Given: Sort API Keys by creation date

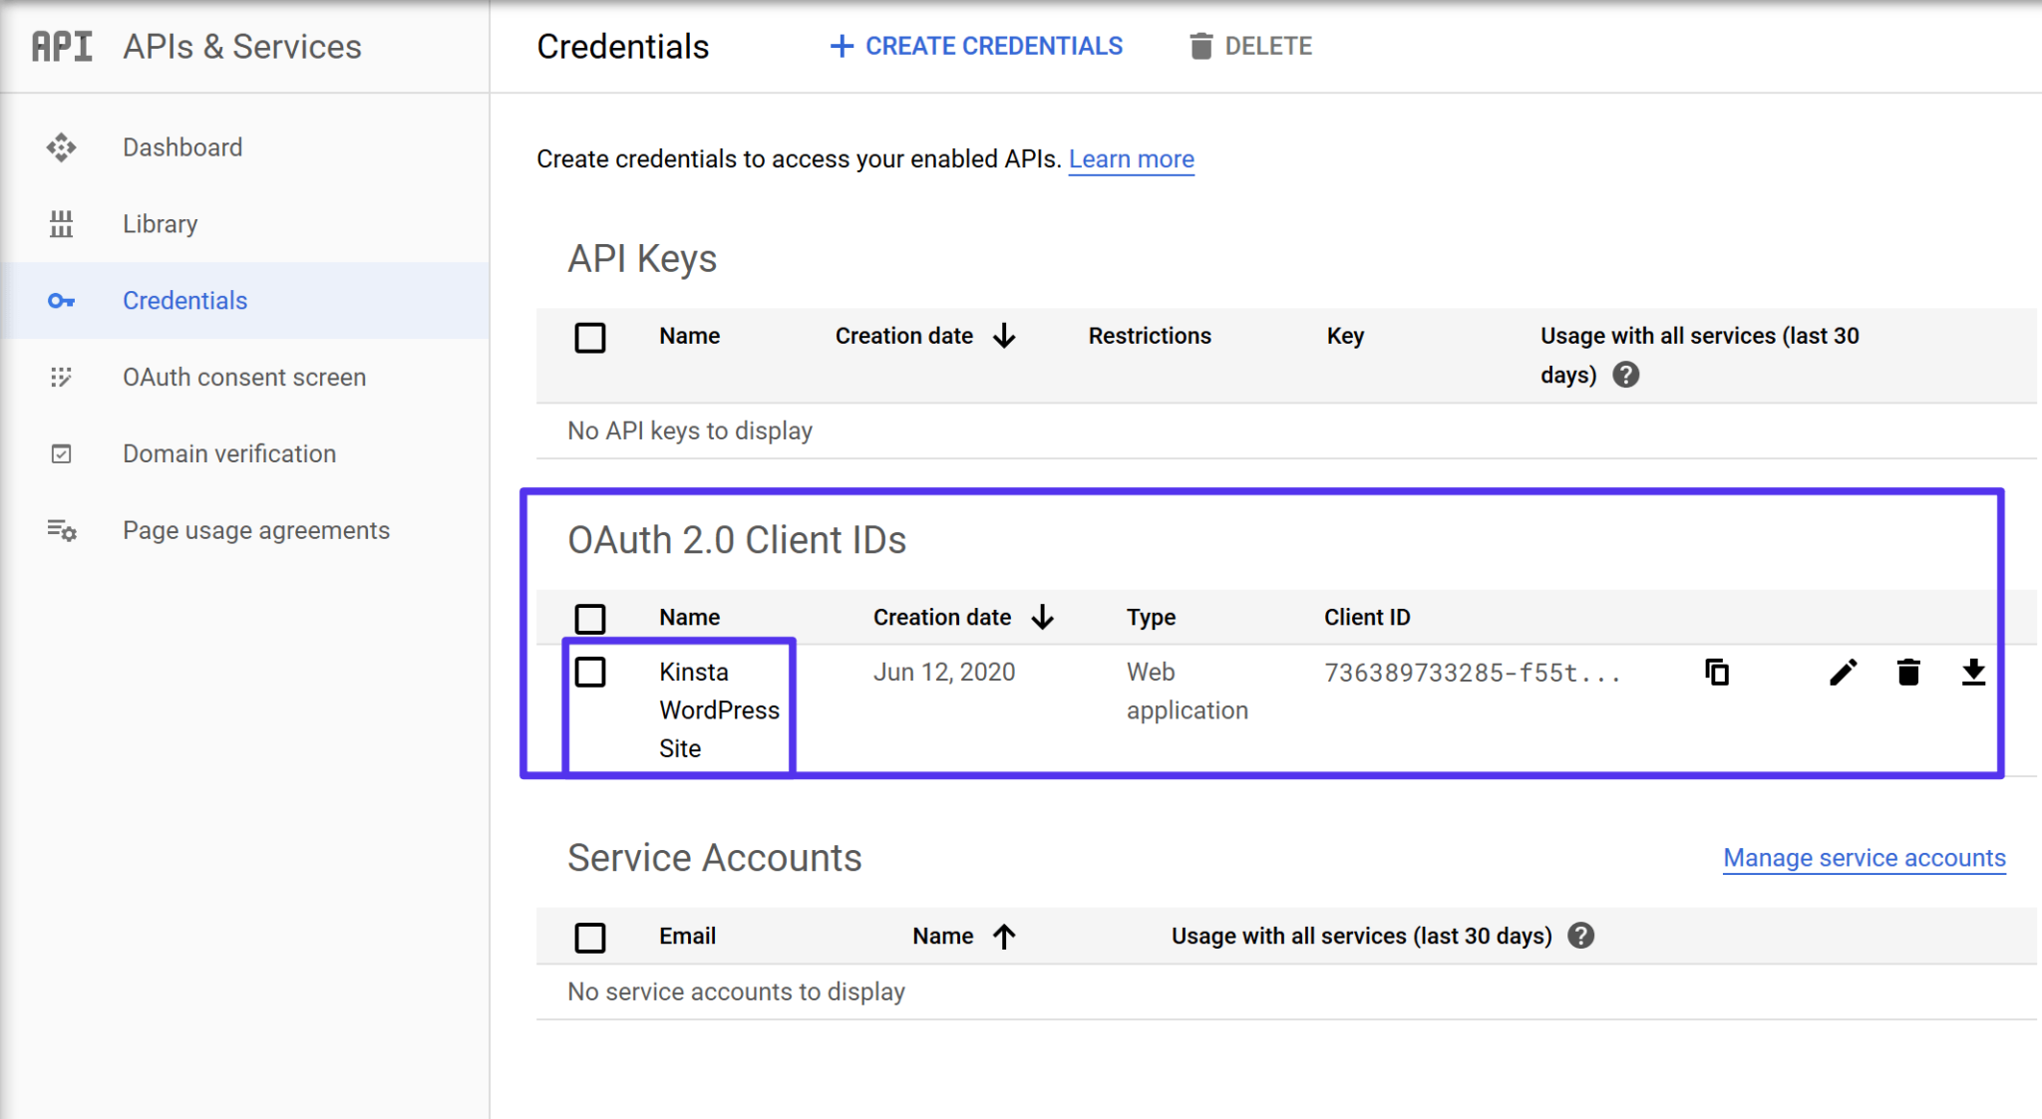Looking at the screenshot, I should pyautogui.click(x=1004, y=336).
